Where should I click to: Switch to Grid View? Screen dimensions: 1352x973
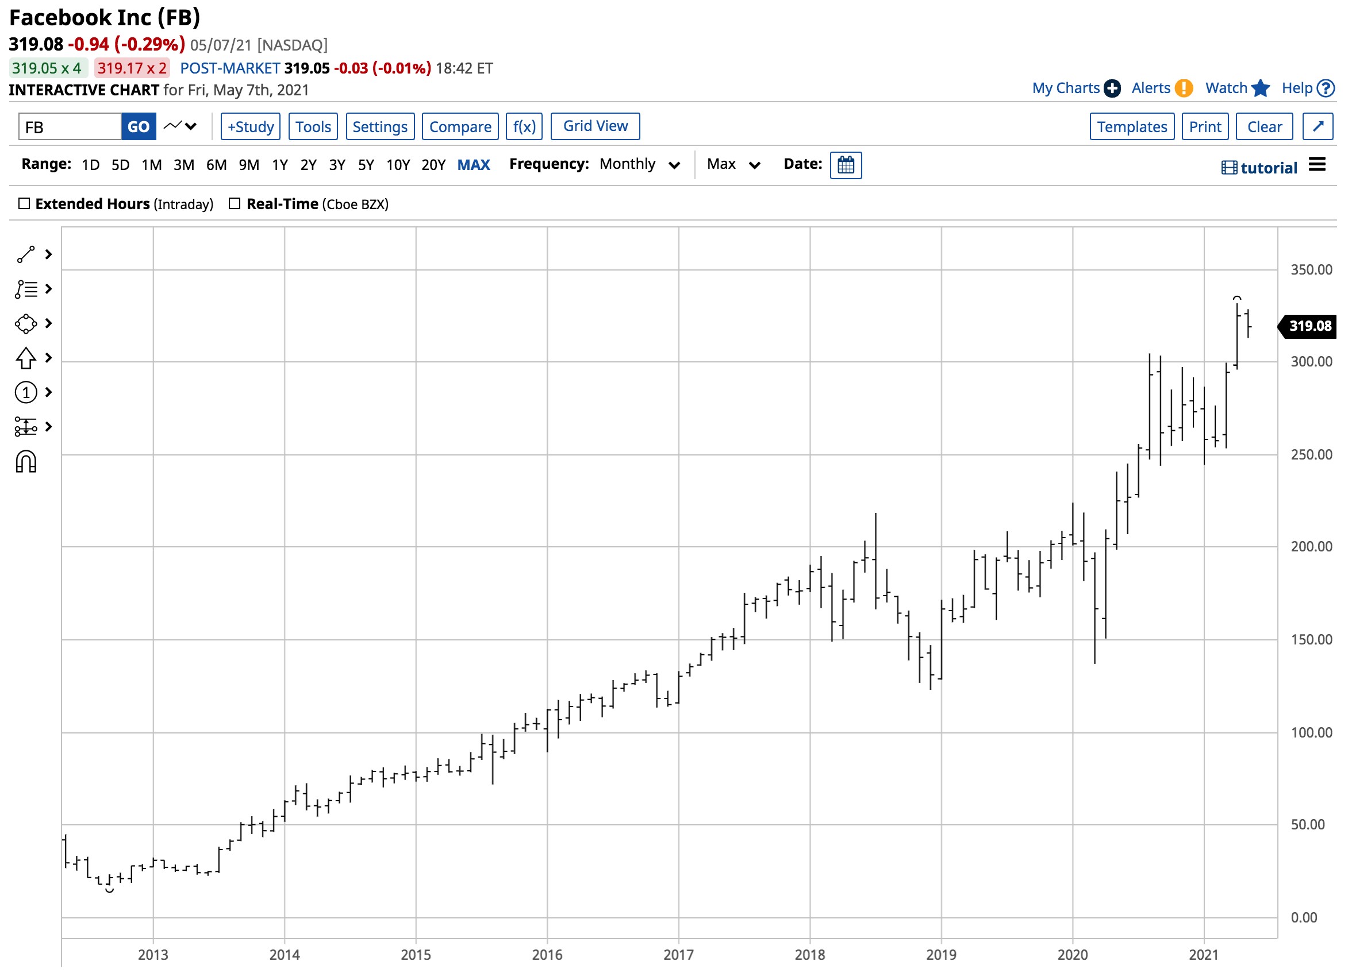[597, 127]
